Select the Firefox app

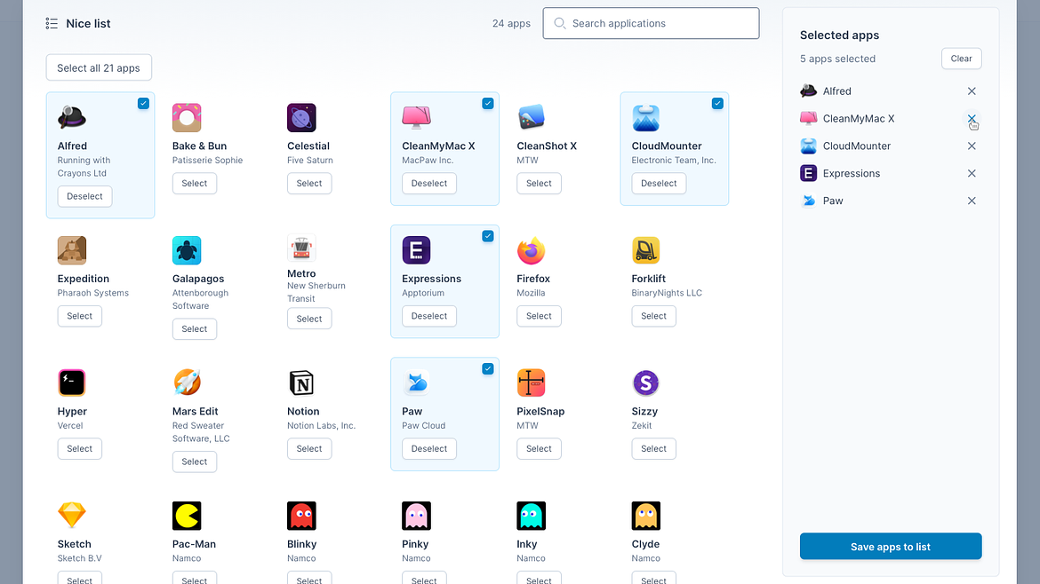[539, 316]
